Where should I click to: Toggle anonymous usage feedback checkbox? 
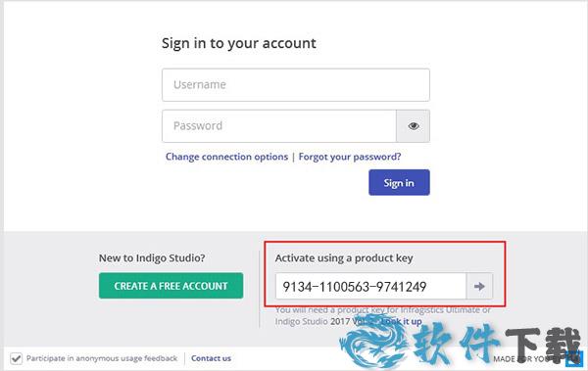[x=16, y=358]
